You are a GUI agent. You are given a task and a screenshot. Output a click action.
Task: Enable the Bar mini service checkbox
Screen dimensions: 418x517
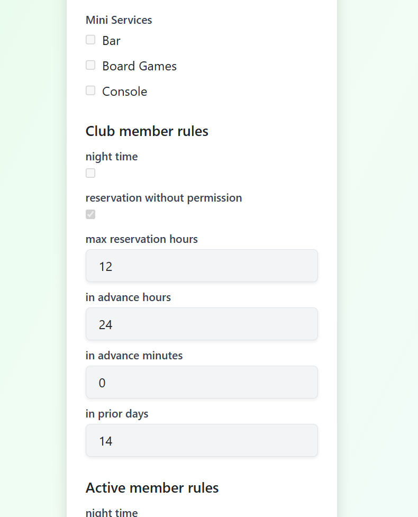point(90,39)
